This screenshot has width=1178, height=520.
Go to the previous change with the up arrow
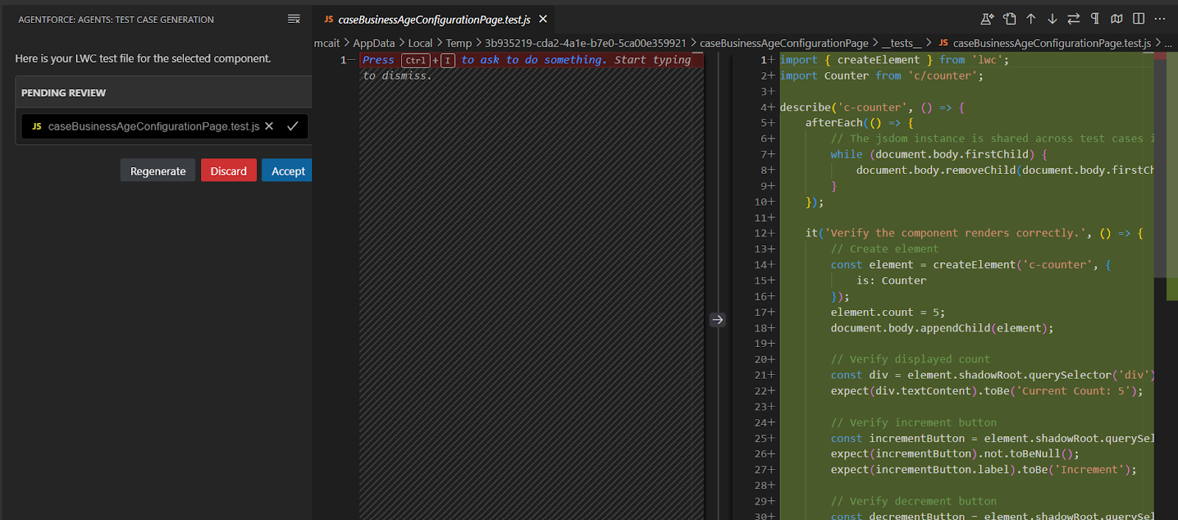tap(1031, 19)
